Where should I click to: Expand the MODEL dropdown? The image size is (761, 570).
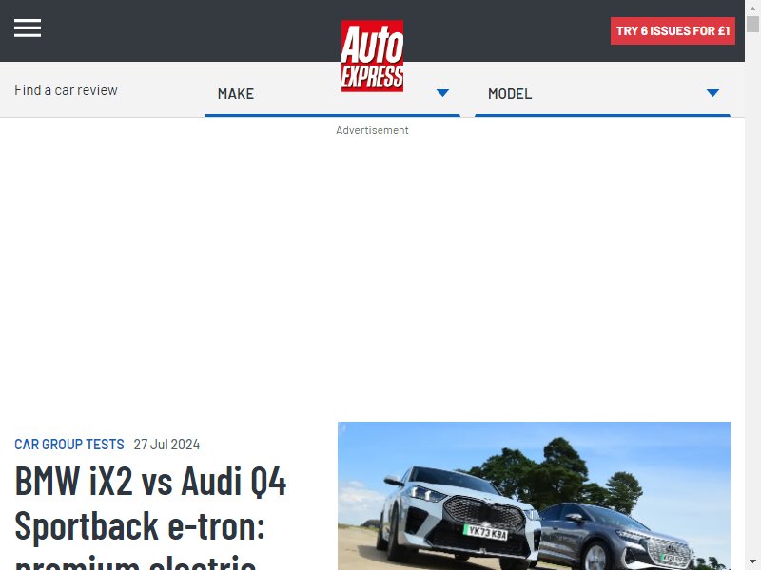[x=602, y=93]
